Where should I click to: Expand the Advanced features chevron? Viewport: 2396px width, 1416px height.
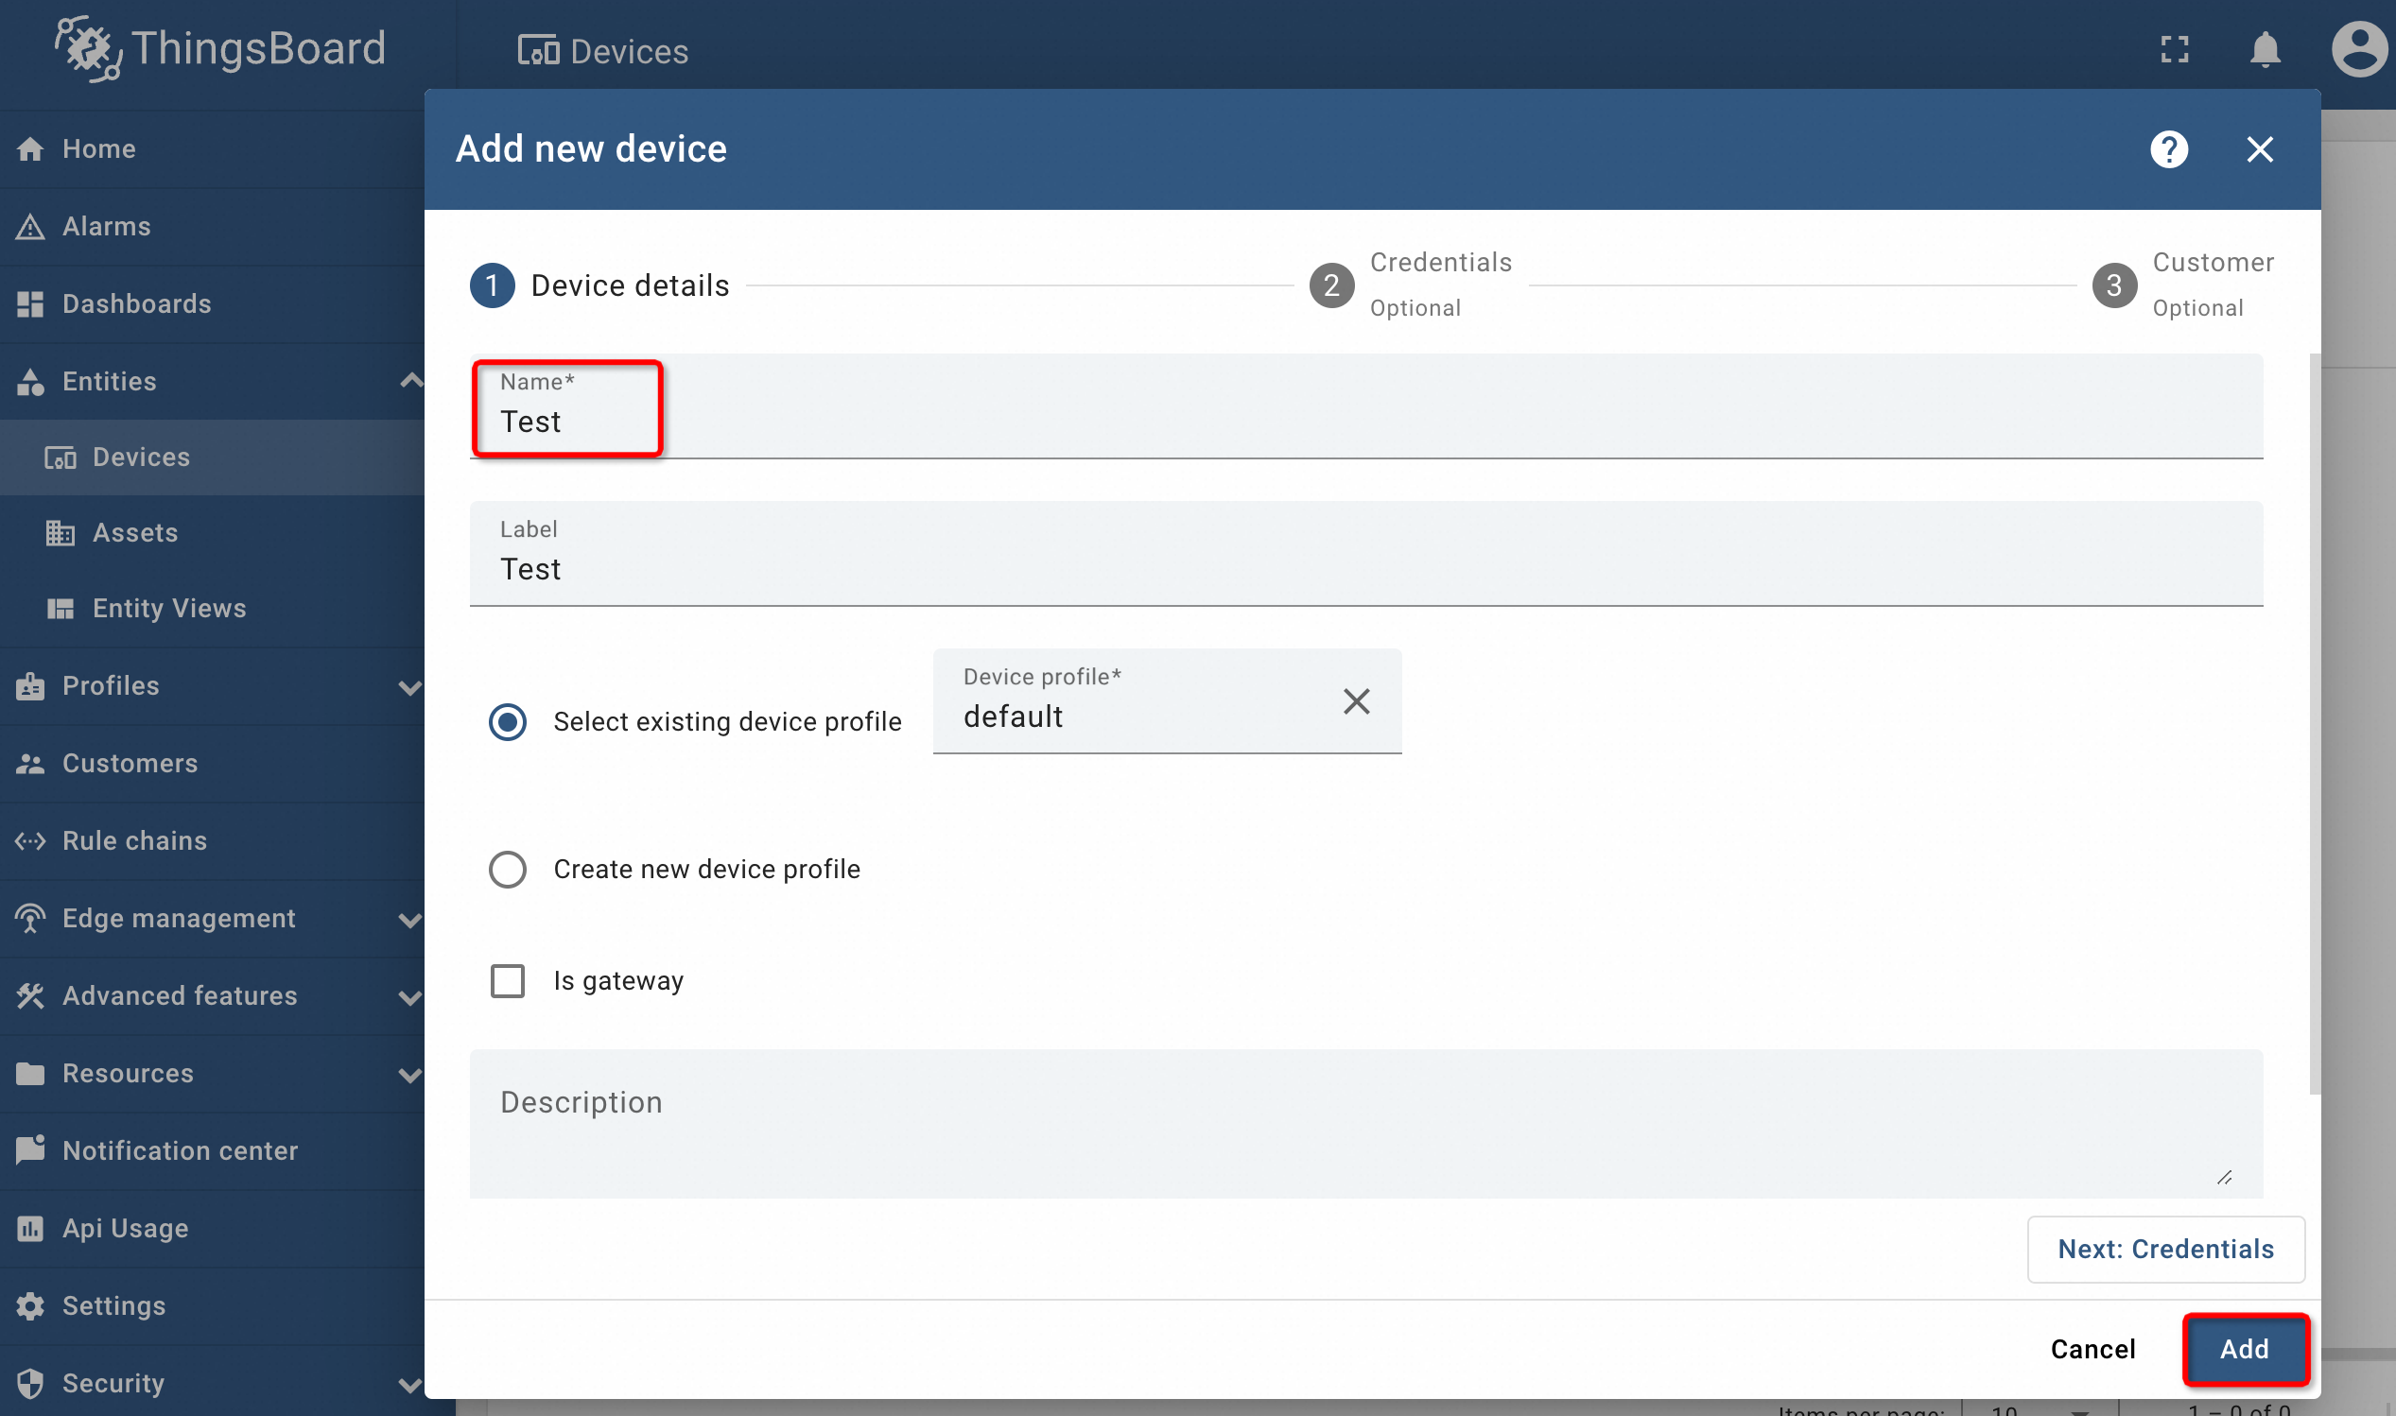click(410, 997)
